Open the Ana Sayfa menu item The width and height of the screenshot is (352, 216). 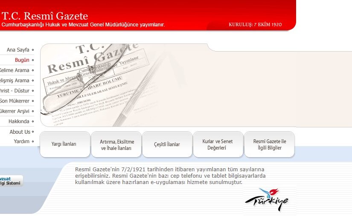pos(18,50)
